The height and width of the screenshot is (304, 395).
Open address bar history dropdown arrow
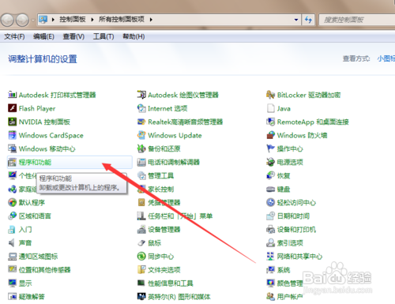click(x=296, y=20)
